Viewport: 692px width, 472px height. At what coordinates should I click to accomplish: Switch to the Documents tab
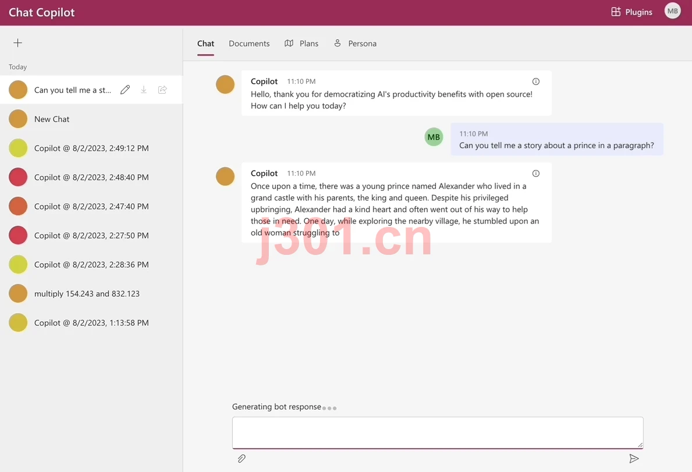(249, 43)
